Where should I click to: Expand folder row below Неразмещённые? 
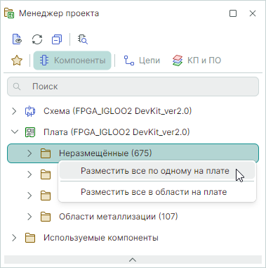coord(29,174)
